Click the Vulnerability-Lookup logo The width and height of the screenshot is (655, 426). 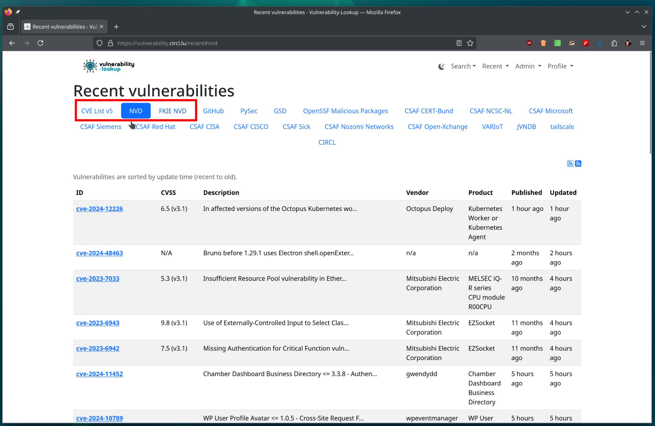click(x=109, y=66)
